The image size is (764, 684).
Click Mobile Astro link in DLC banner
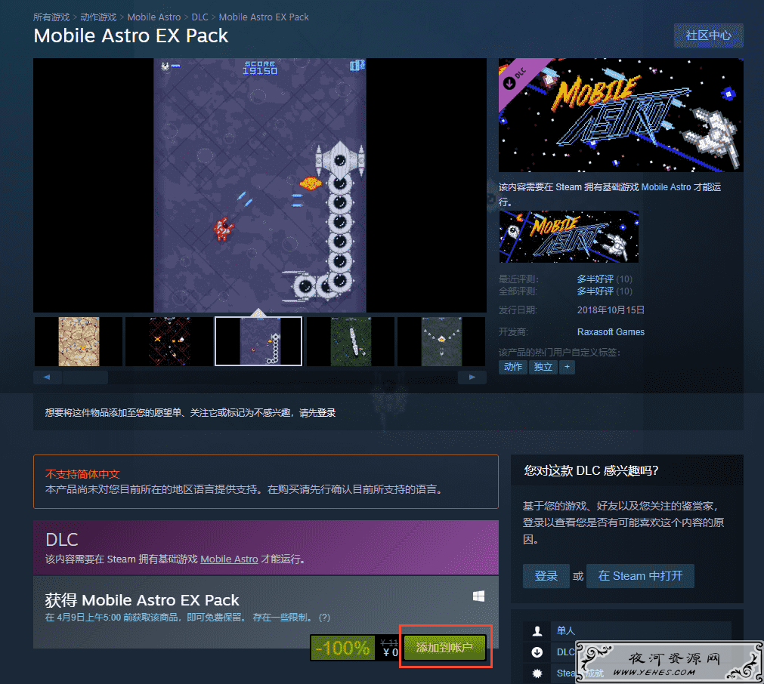pyautogui.click(x=229, y=559)
